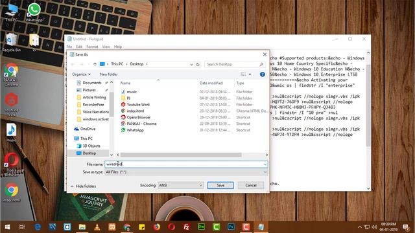Launch FileZilla from the taskbar

pos(186,227)
